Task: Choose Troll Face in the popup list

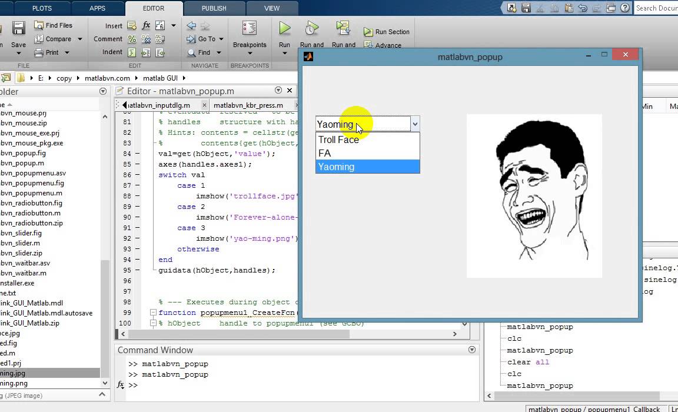Action: click(x=367, y=139)
